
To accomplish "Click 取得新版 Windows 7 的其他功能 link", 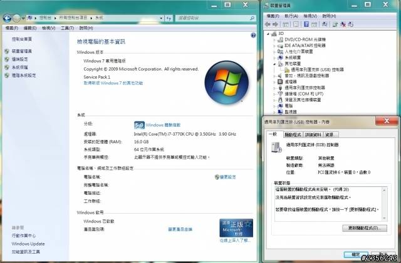I will 113,83.
